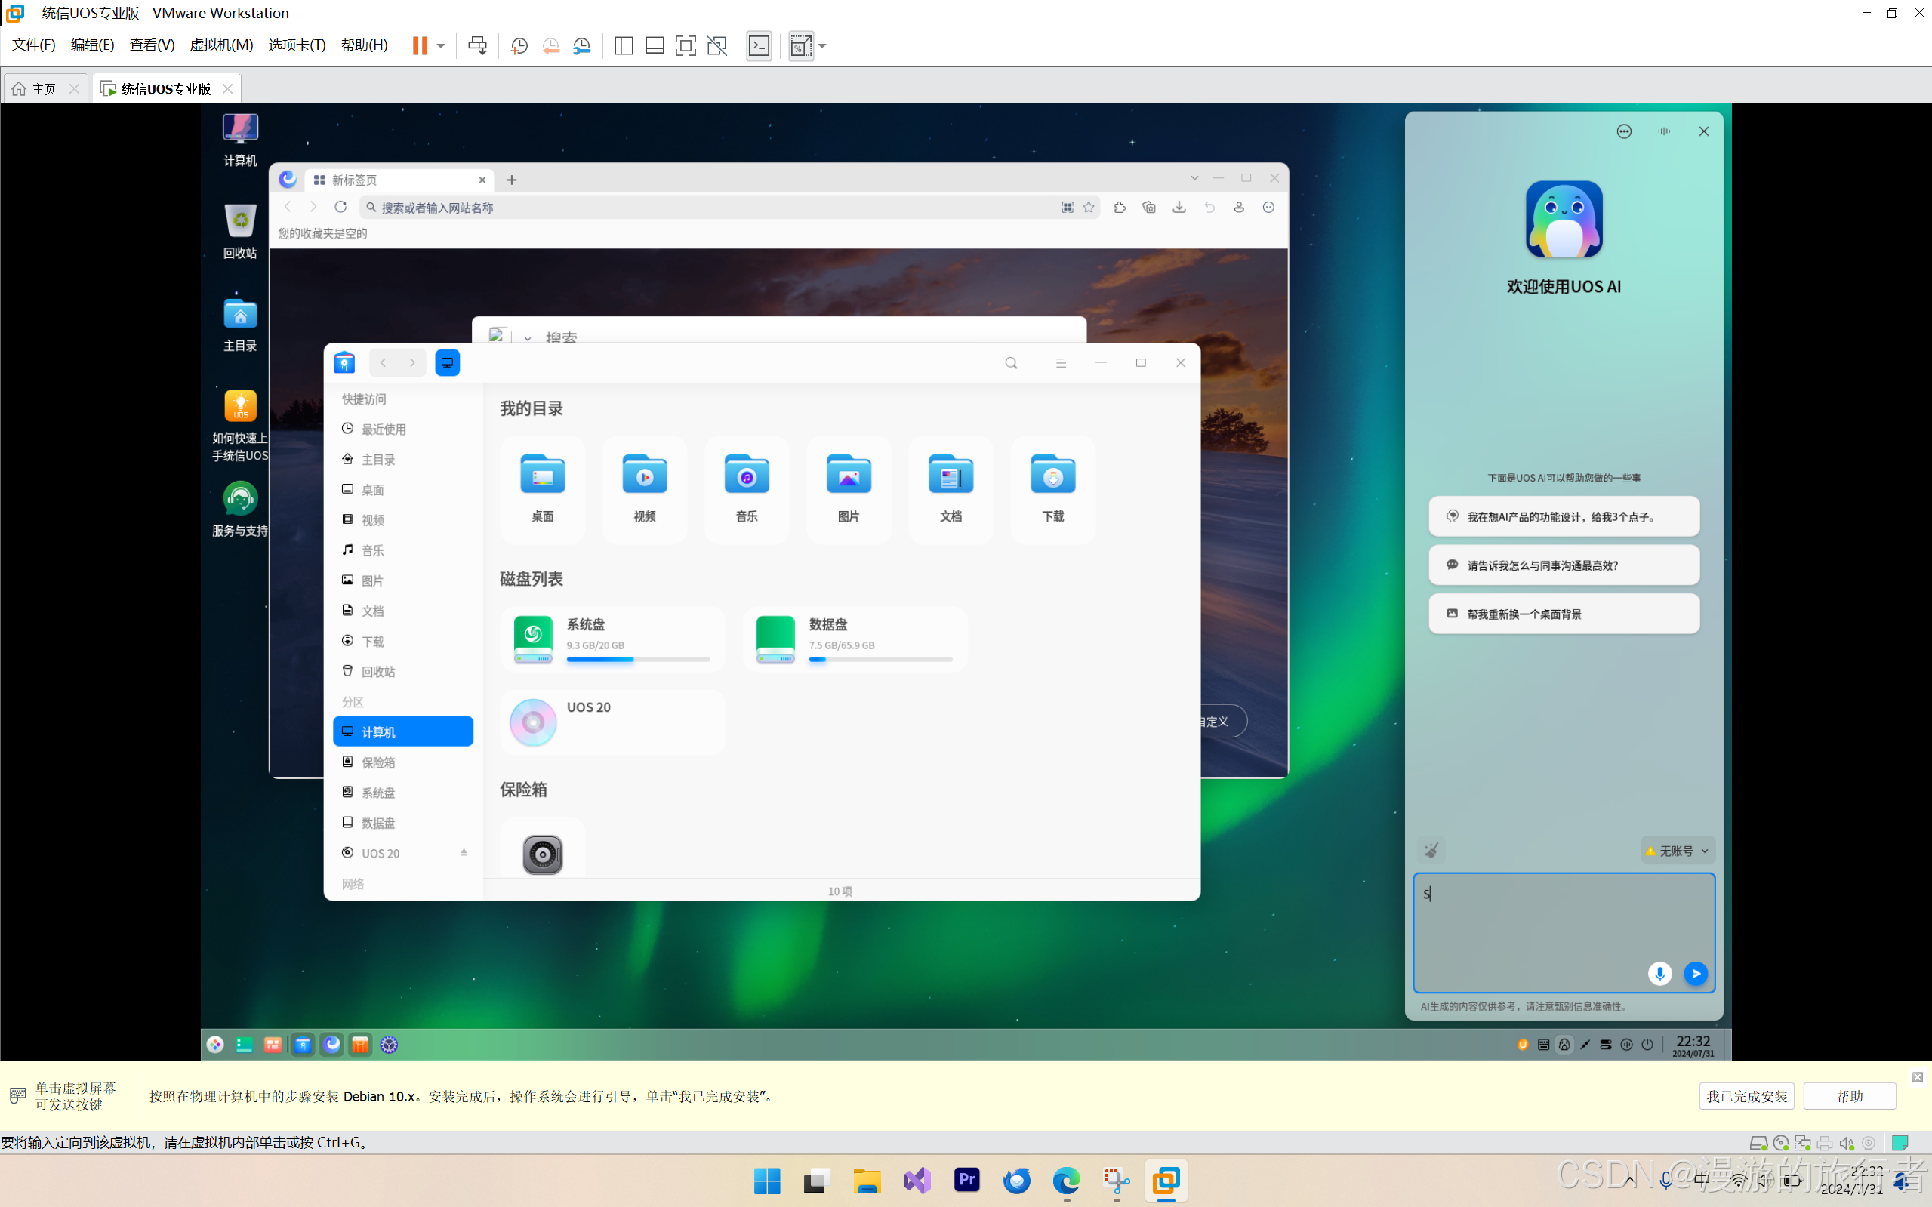This screenshot has height=1207, width=1932.
Task: Expand browser tab list chevron
Action: pyautogui.click(x=1194, y=178)
